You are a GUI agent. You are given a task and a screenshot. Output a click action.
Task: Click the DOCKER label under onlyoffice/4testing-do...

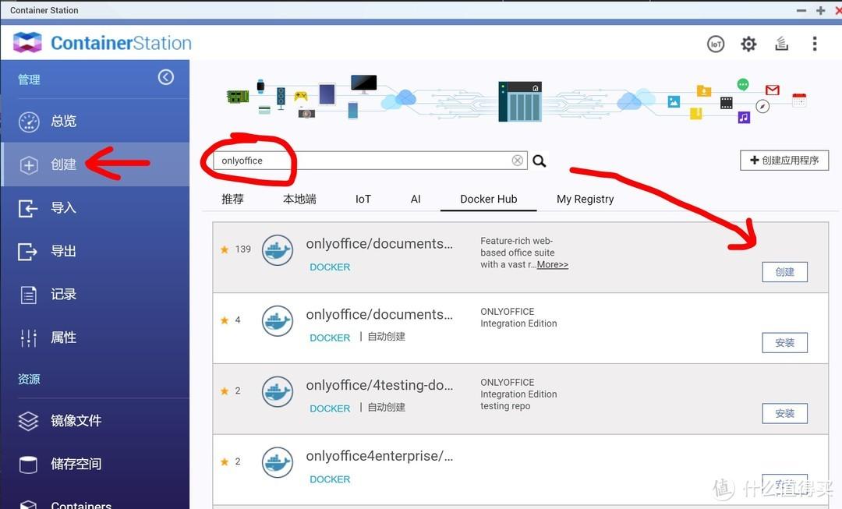click(330, 408)
